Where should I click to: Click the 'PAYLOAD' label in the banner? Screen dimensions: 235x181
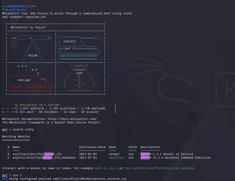coord(24,80)
